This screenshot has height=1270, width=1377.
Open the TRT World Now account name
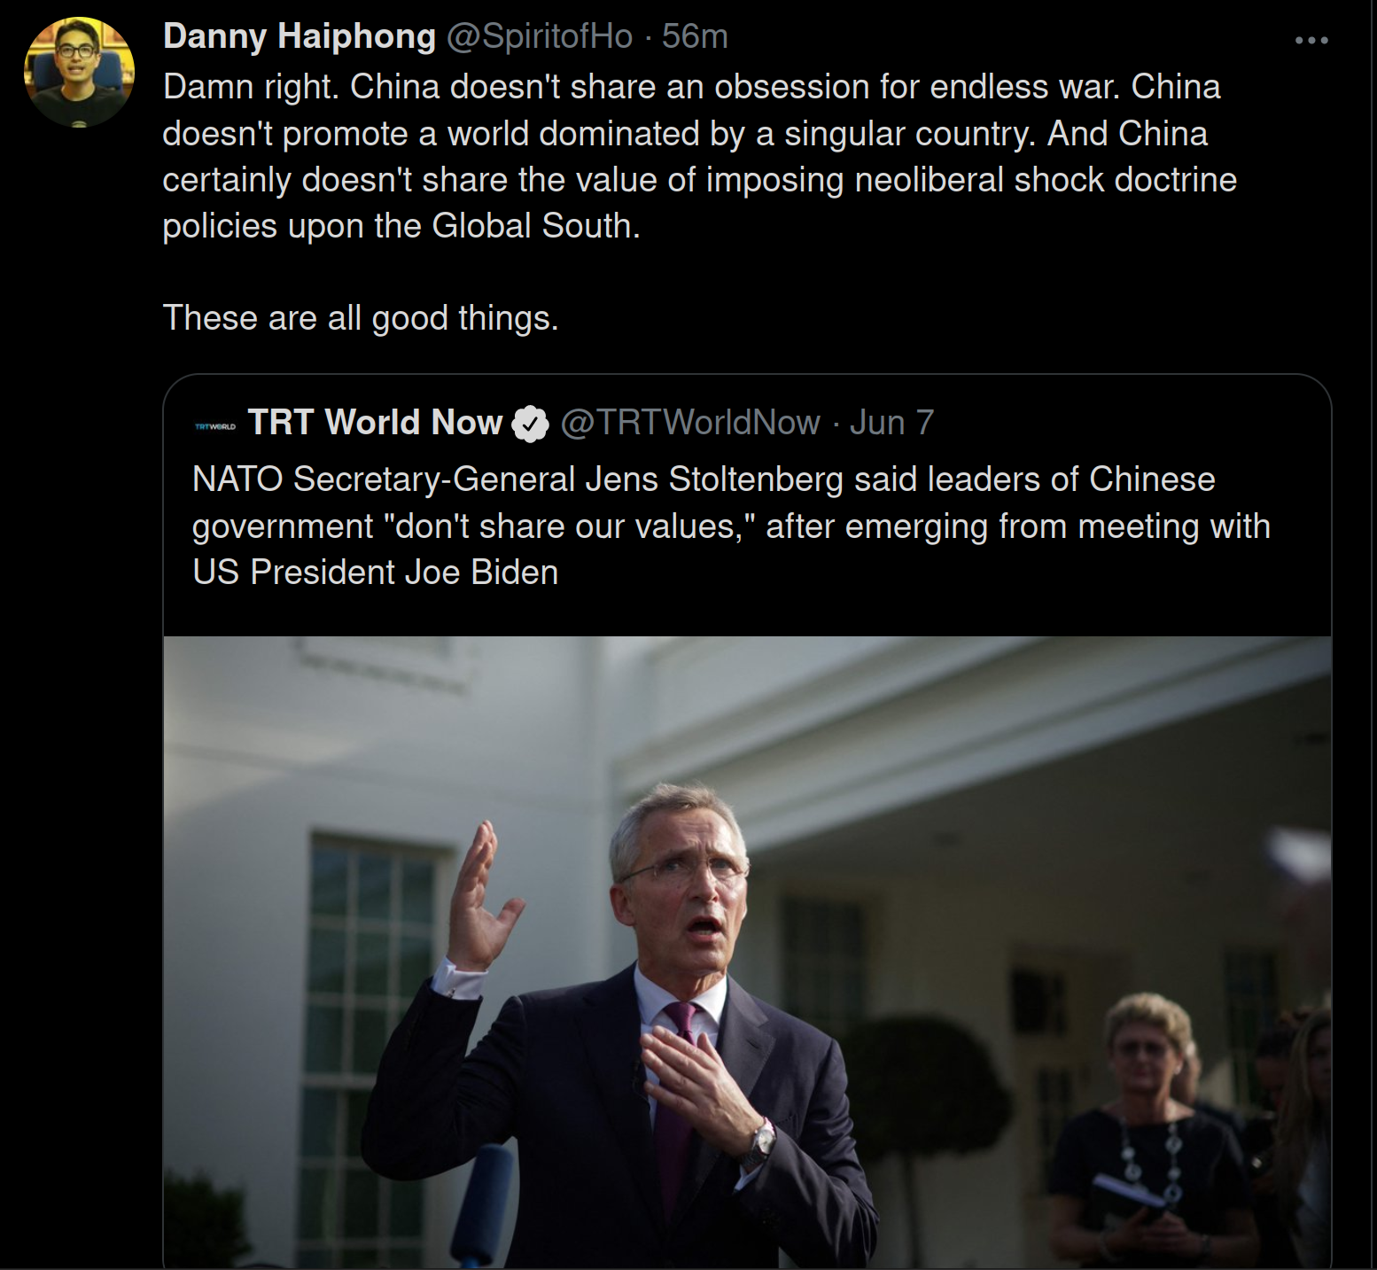[375, 423]
